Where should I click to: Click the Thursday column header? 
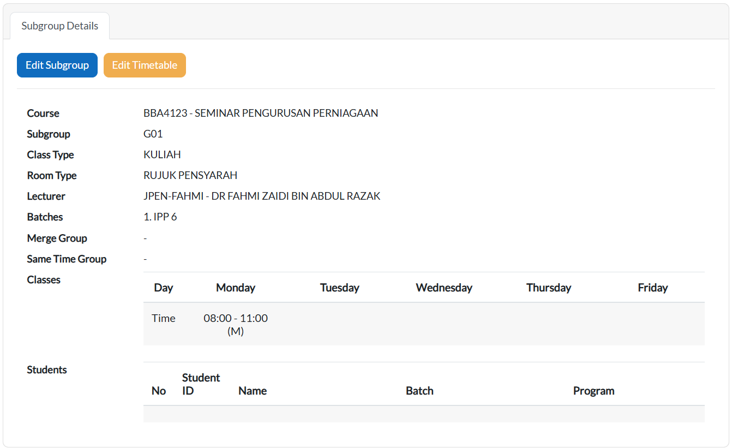pos(548,288)
